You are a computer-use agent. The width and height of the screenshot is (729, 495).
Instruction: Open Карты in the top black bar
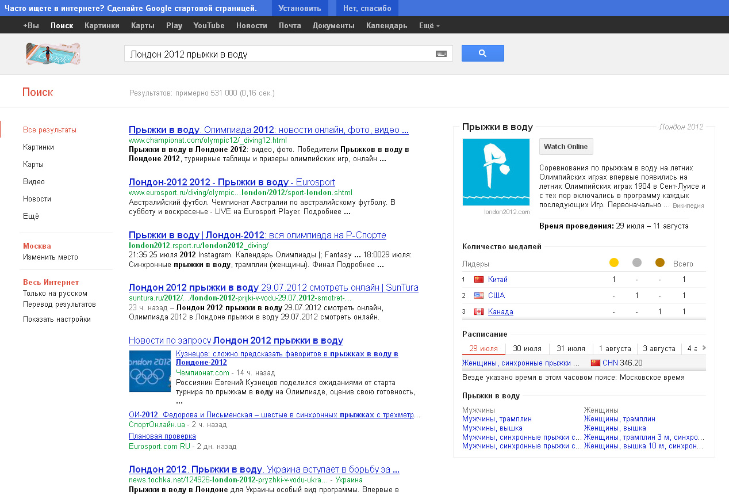point(143,25)
